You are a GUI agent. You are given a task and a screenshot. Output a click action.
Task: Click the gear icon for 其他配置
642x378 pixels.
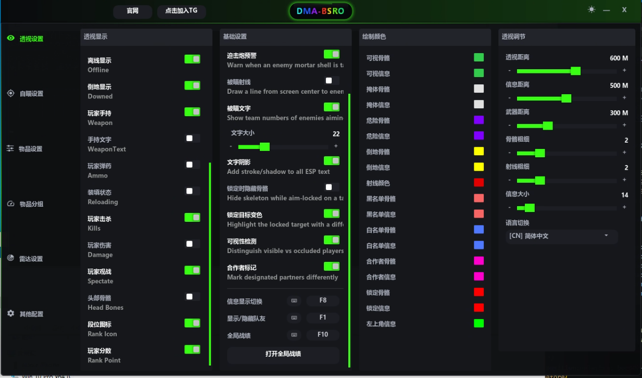coord(10,313)
